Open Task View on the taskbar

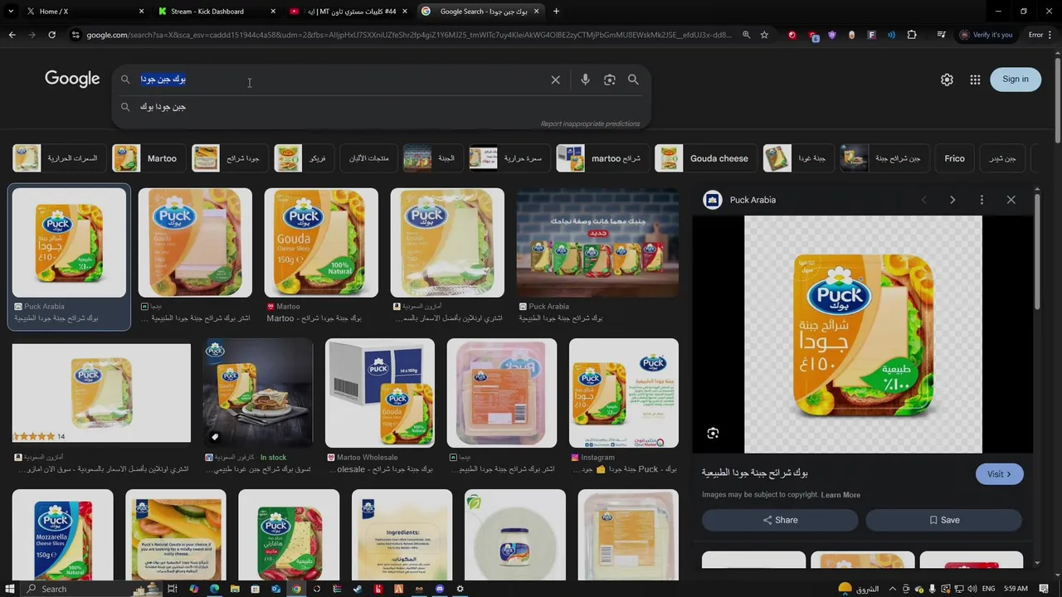pyautogui.click(x=173, y=589)
